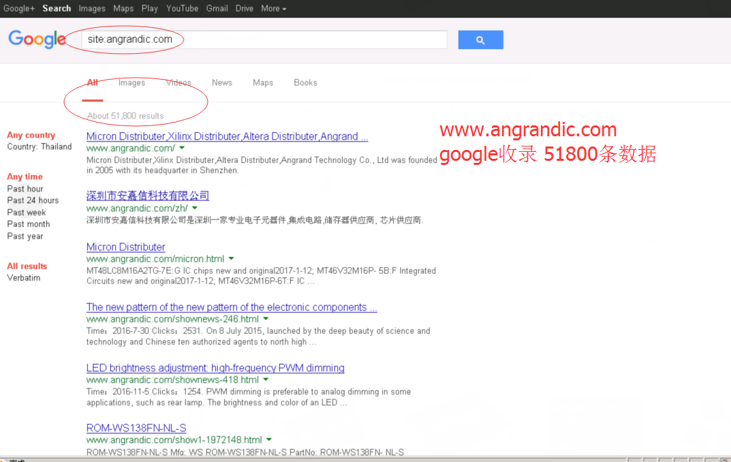Open Images in the top black bar

[92, 8]
